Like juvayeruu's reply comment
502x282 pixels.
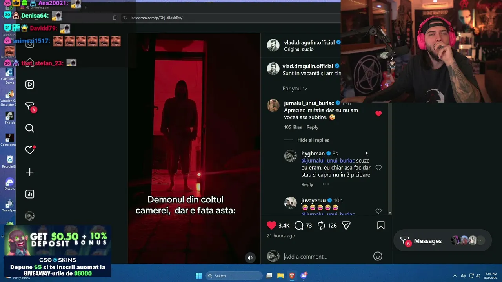(378, 211)
